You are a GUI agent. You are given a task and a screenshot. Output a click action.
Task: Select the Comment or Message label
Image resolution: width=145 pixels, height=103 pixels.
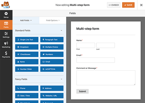[86, 68]
